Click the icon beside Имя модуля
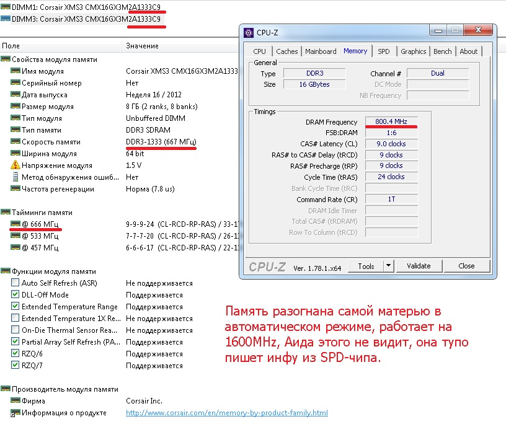This screenshot has height=432, width=506. click(x=15, y=70)
